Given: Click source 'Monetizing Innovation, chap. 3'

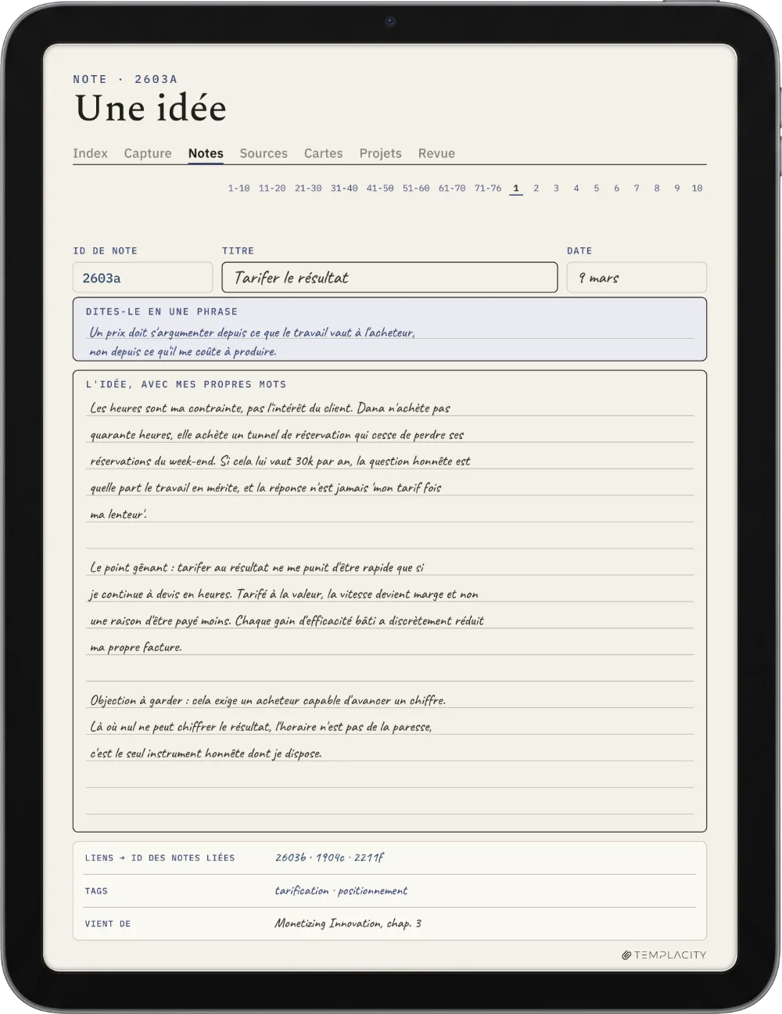Looking at the screenshot, I should [x=348, y=923].
